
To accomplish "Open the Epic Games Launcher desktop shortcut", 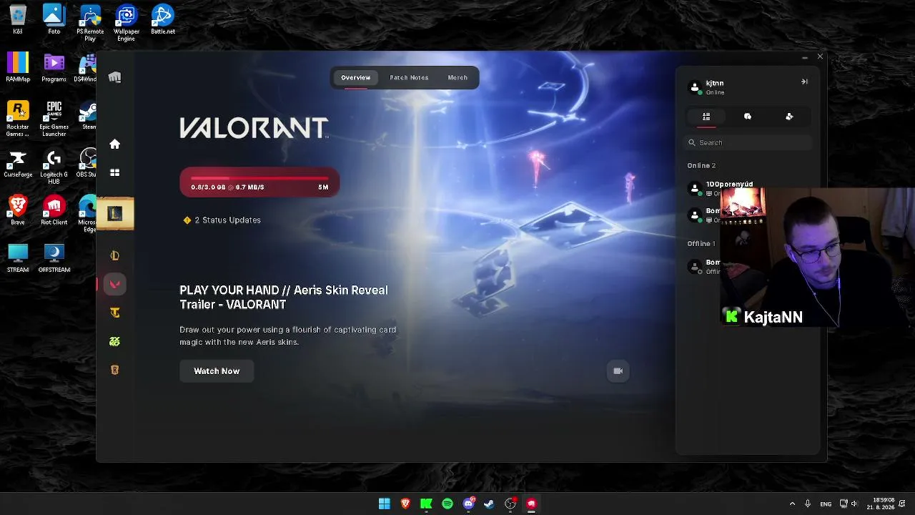I will click(x=54, y=118).
